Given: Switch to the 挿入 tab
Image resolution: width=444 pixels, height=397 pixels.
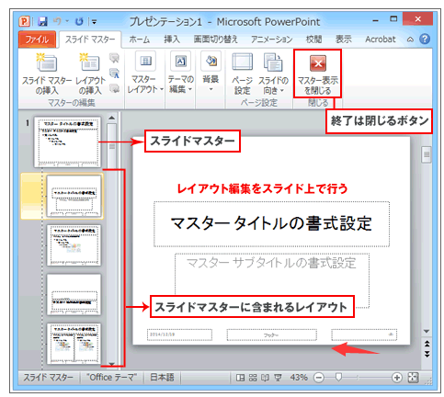Looking at the screenshot, I should click(x=172, y=40).
